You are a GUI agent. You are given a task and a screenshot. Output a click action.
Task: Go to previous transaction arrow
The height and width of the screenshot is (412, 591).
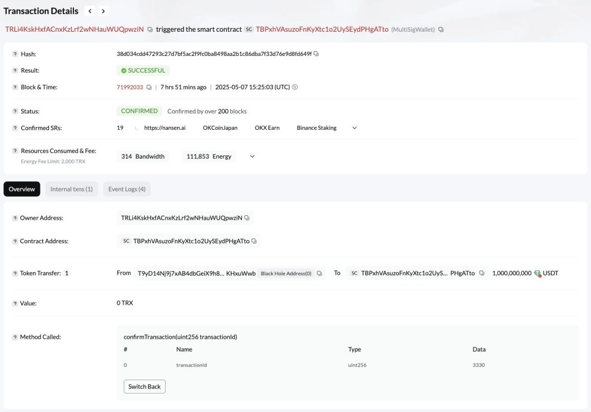point(90,11)
